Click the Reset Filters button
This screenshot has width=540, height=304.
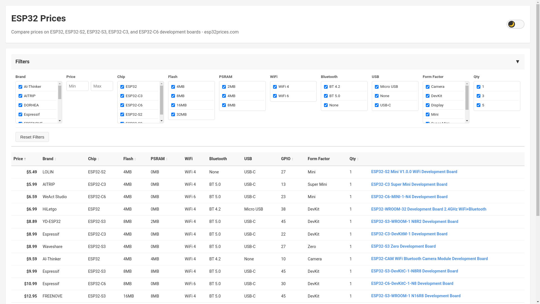(32, 137)
